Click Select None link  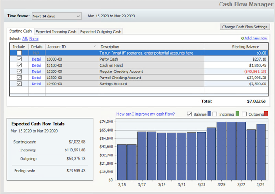pyautogui.click(x=34, y=39)
